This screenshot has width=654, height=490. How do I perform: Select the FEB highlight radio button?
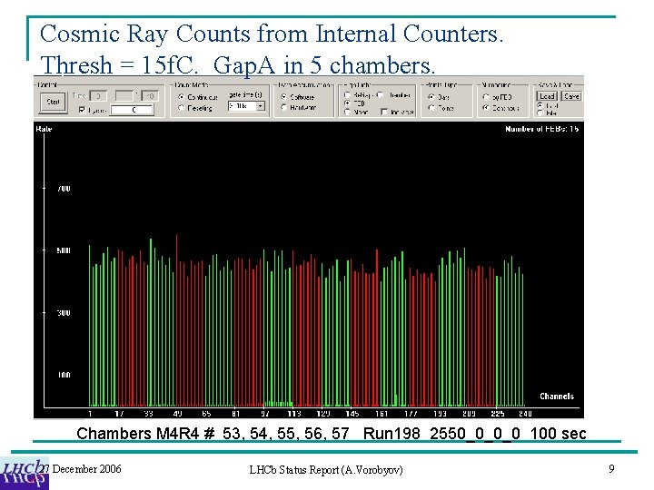347,103
